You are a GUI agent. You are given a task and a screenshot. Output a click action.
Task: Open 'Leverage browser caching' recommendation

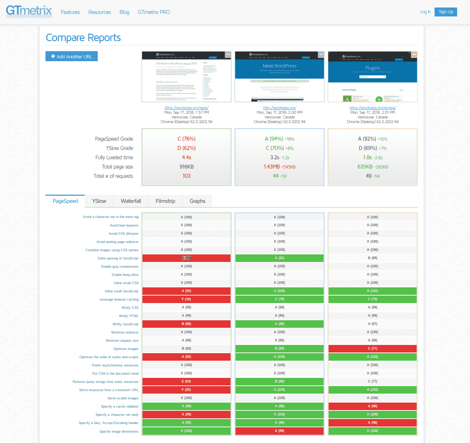119,300
